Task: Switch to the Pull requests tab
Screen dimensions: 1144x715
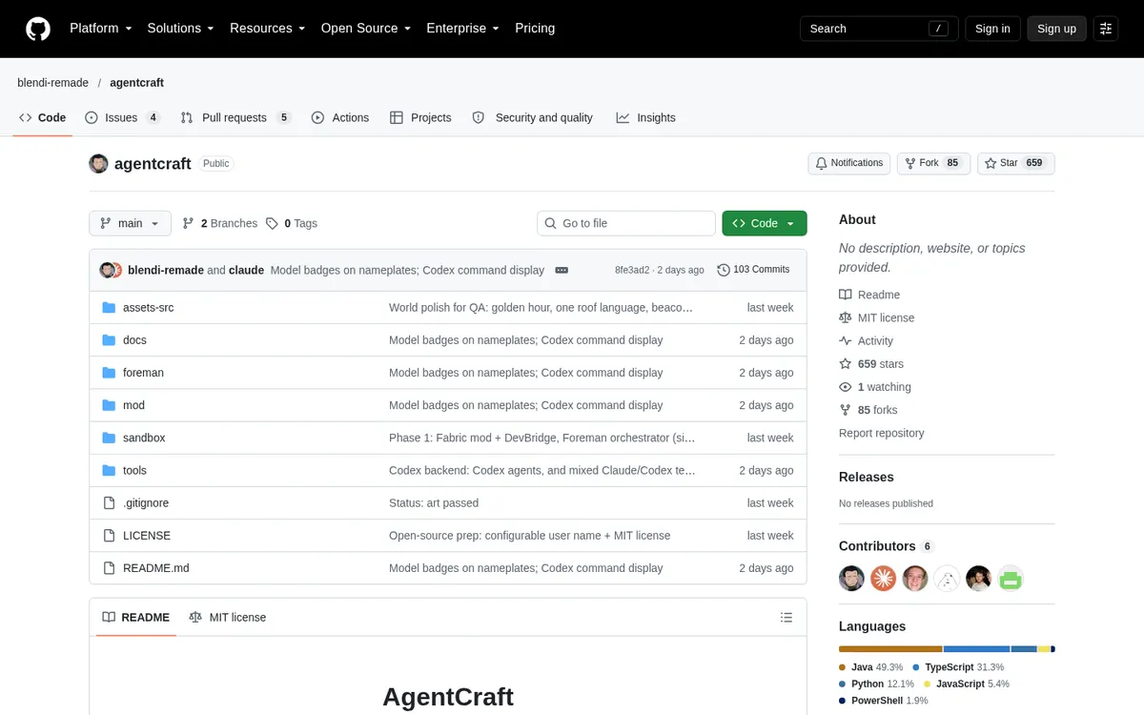Action: pos(236,117)
